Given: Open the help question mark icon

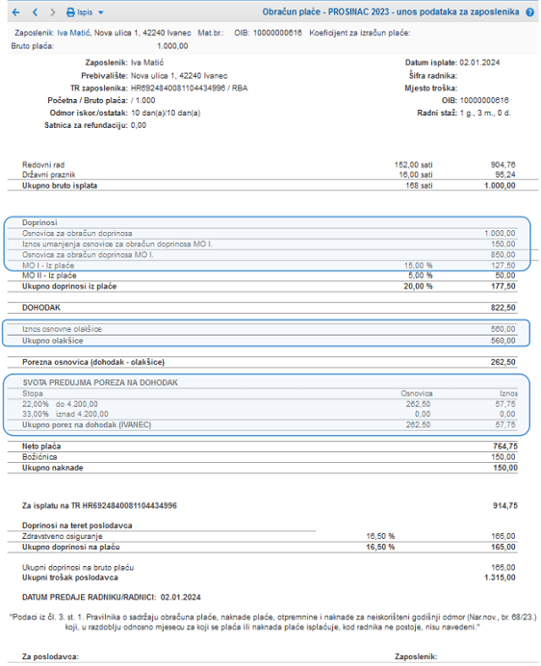Looking at the screenshot, I should coord(530,13).
